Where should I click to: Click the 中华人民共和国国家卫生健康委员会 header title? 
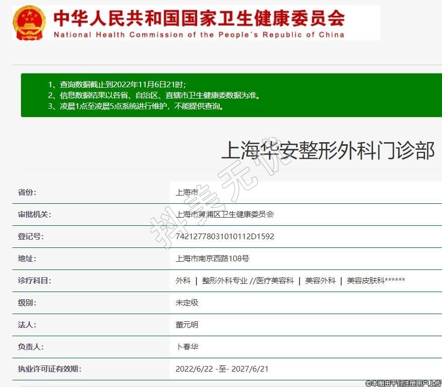pos(199,18)
